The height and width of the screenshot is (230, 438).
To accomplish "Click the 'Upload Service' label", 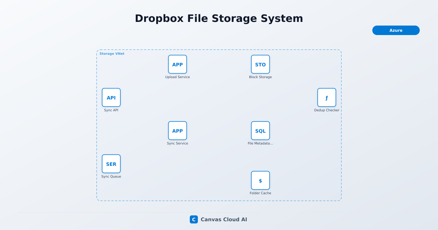I will click(x=177, y=77).
